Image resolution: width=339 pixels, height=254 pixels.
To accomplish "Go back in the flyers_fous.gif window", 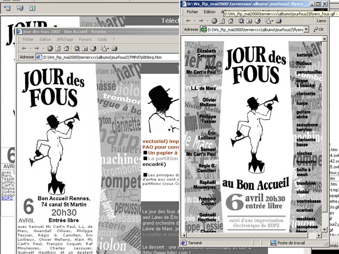I will pyautogui.click(x=188, y=21).
